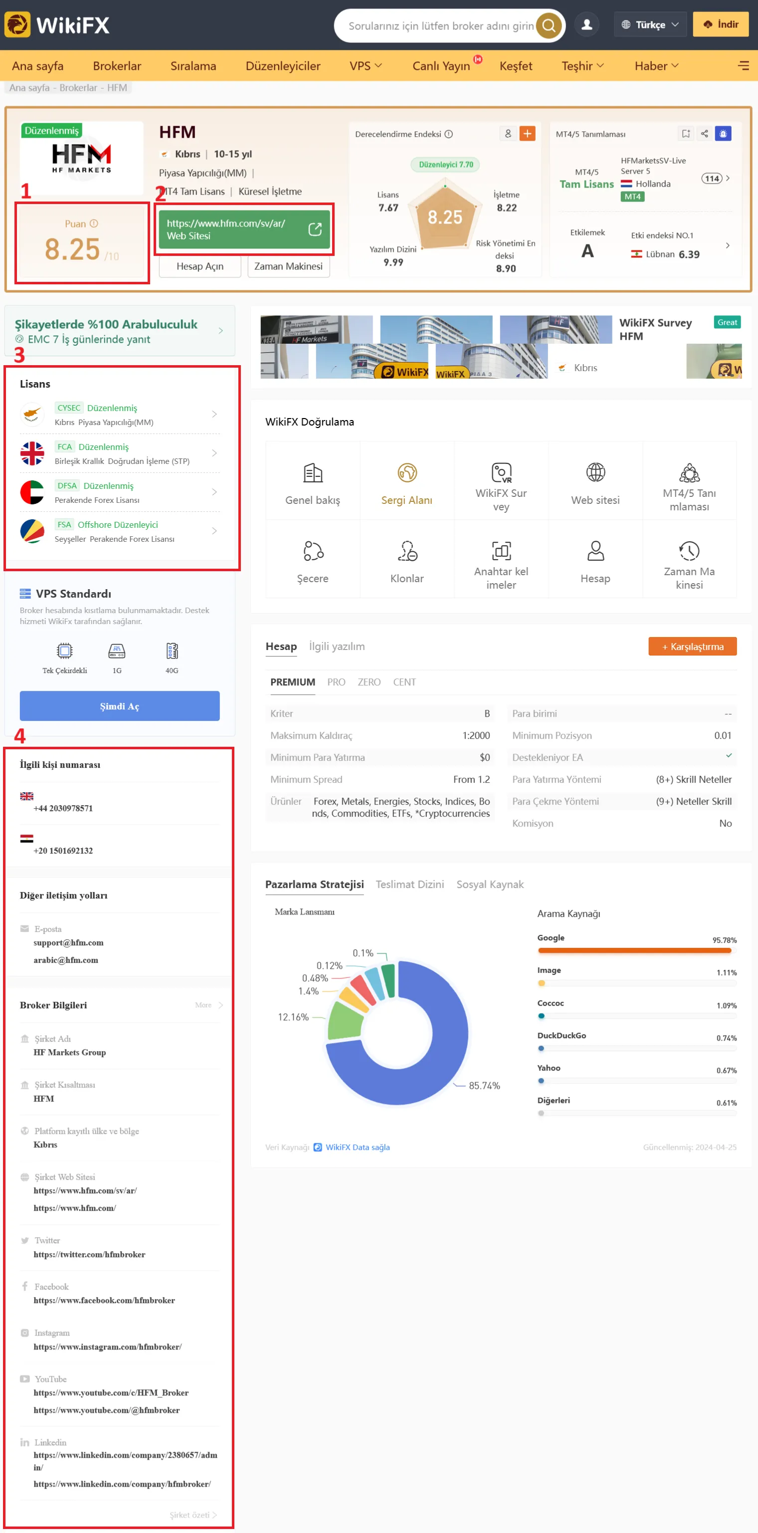Open Sergi Alanı in WikiFX Doğrulama

coord(407,481)
